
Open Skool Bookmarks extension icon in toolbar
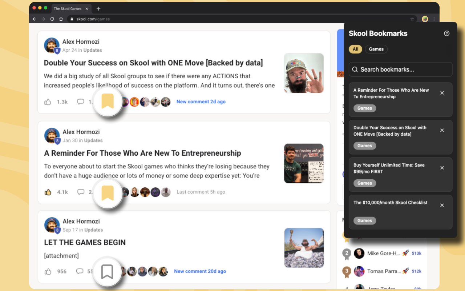click(425, 19)
